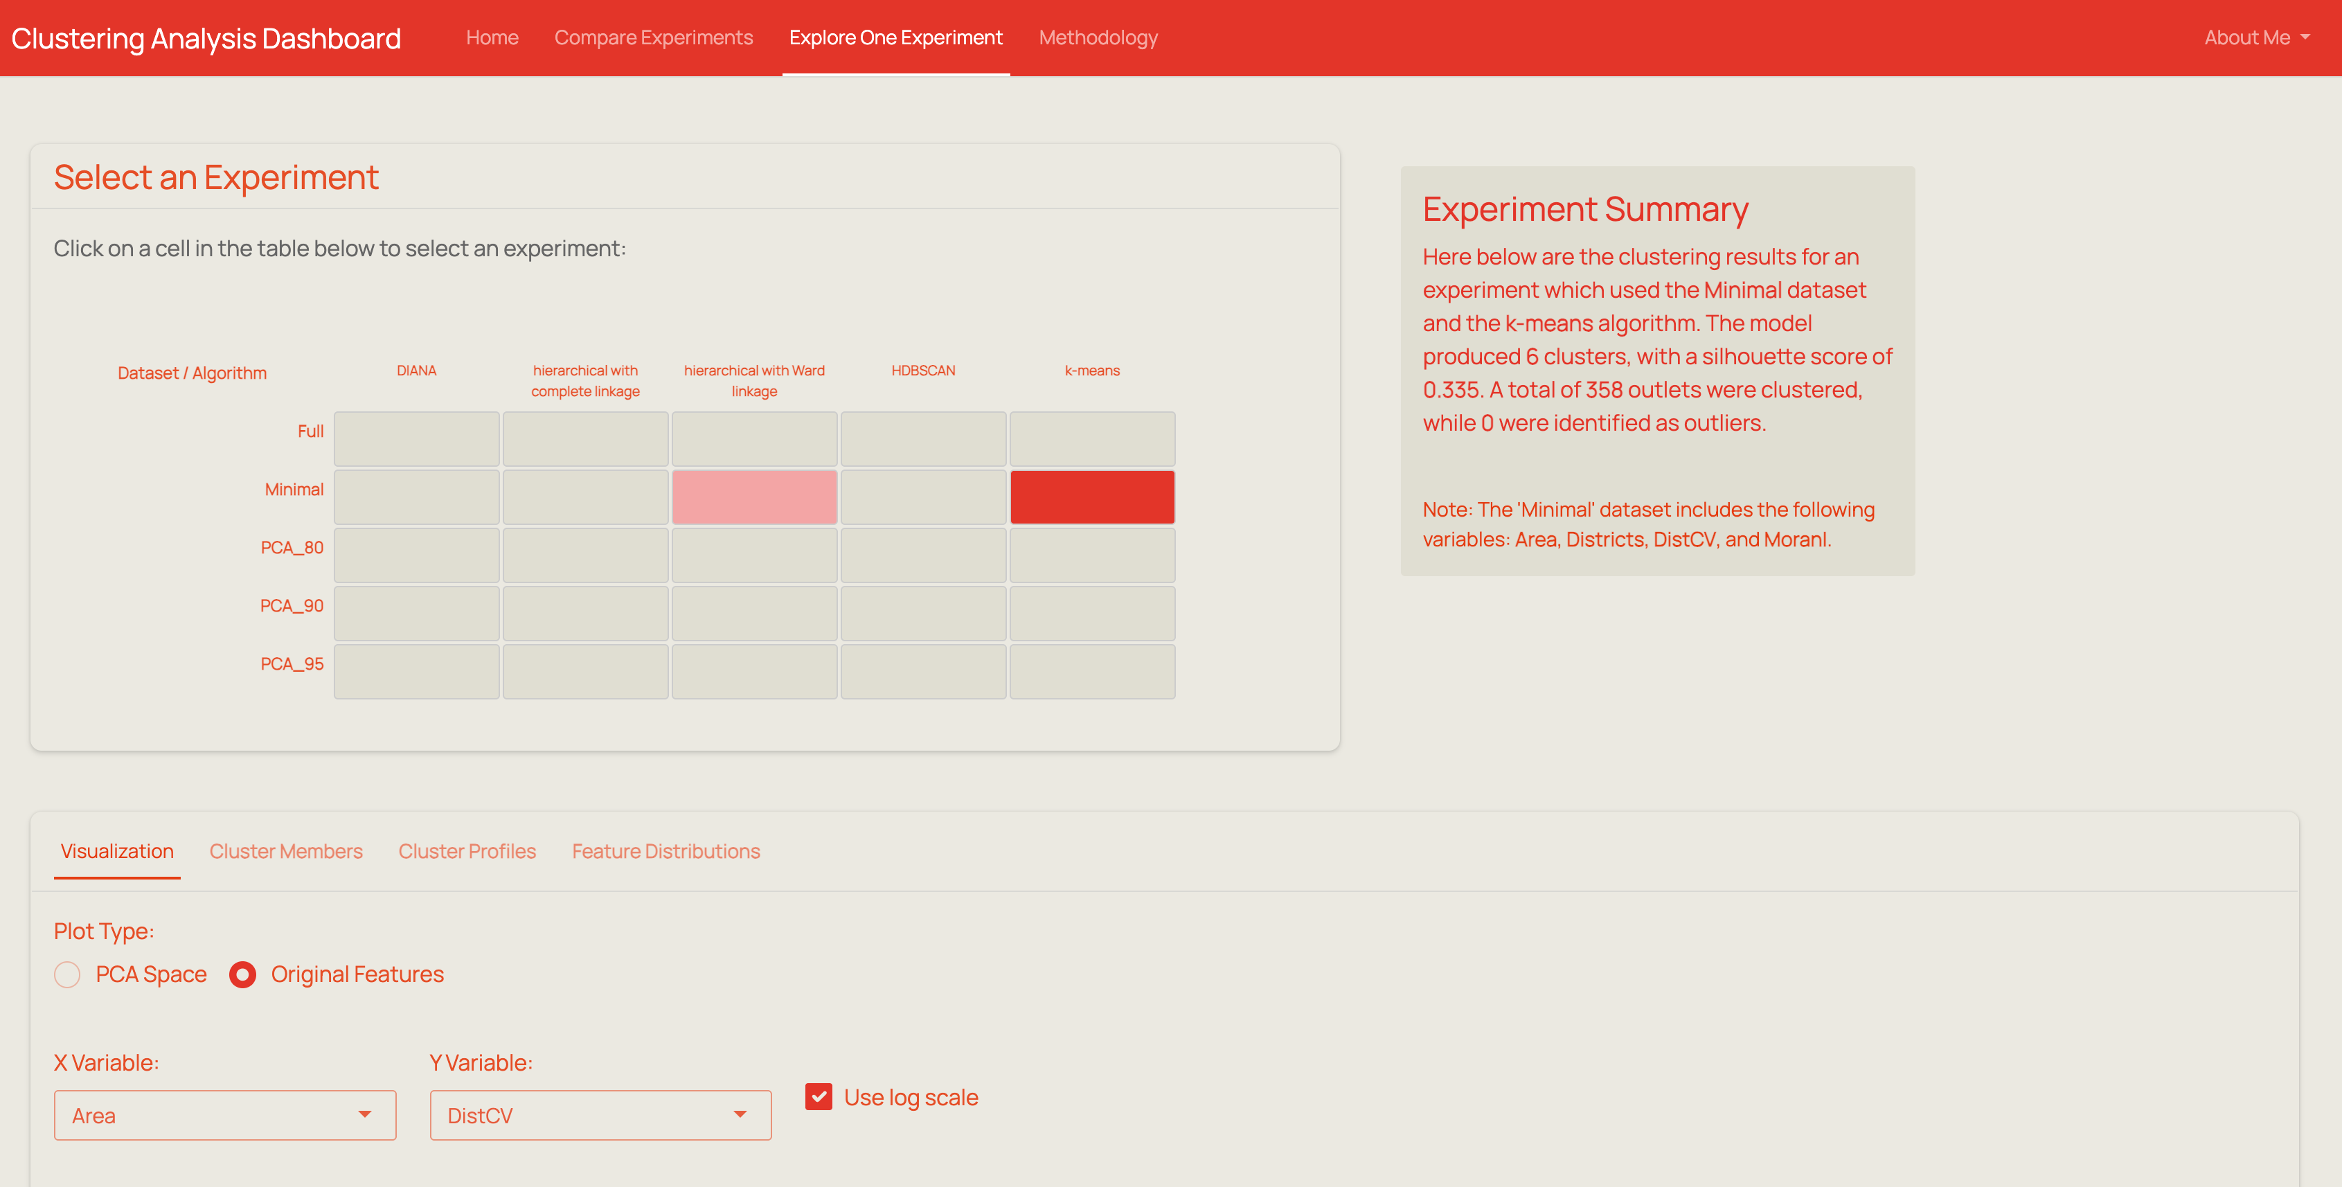Switch to Cluster Members tab

click(285, 852)
